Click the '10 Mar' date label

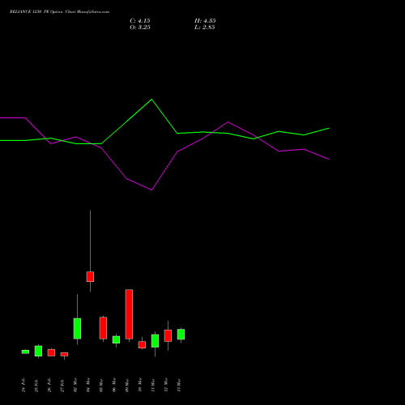pyautogui.click(x=140, y=385)
